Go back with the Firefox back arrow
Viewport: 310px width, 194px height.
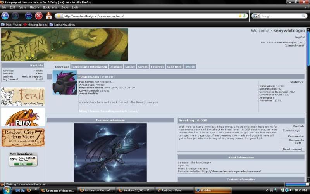[x=5, y=16]
